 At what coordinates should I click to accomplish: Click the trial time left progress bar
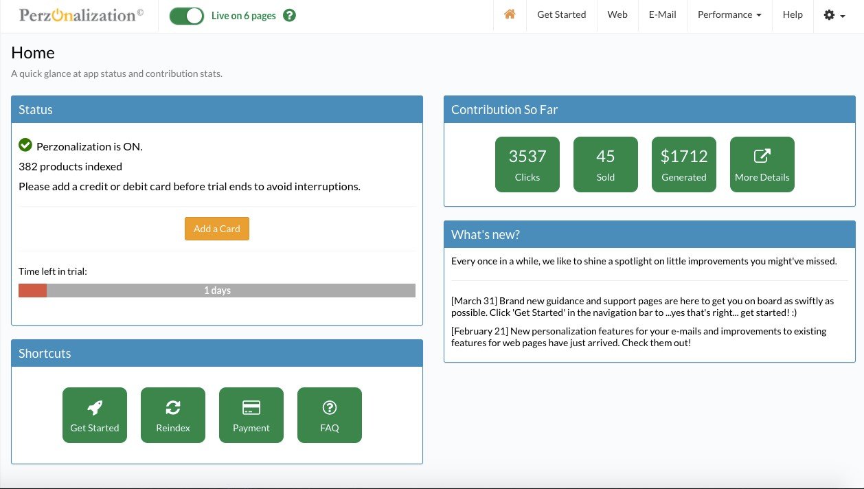pos(217,291)
